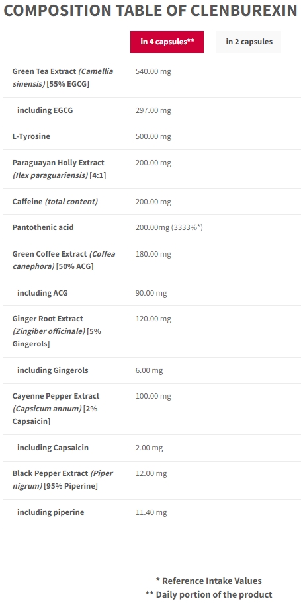Click the "including EGCG" row
301x607 pixels.
coord(152,110)
